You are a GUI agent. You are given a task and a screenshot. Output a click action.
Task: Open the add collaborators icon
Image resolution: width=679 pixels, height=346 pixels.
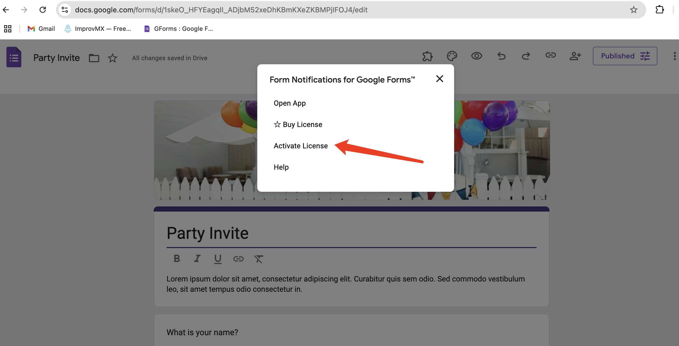point(575,56)
